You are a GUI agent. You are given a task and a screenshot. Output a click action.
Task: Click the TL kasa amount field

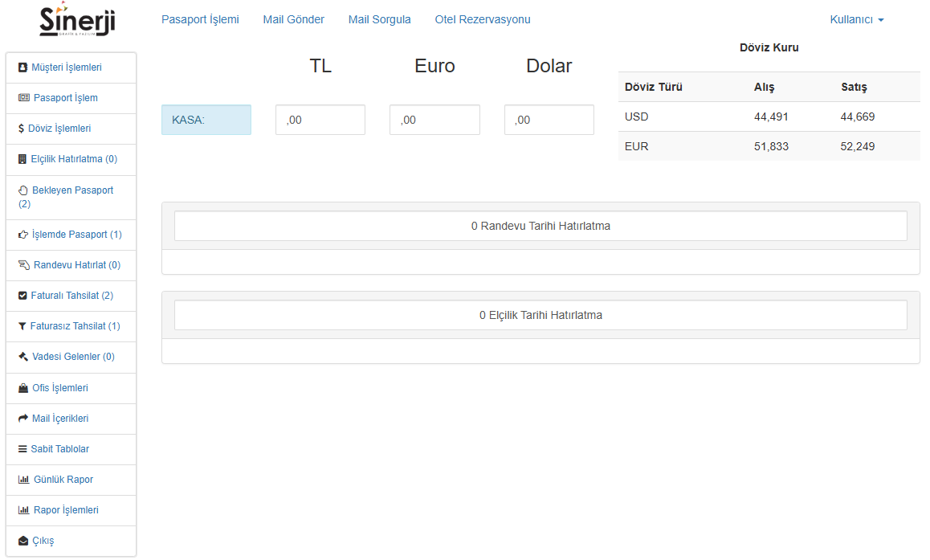click(320, 120)
